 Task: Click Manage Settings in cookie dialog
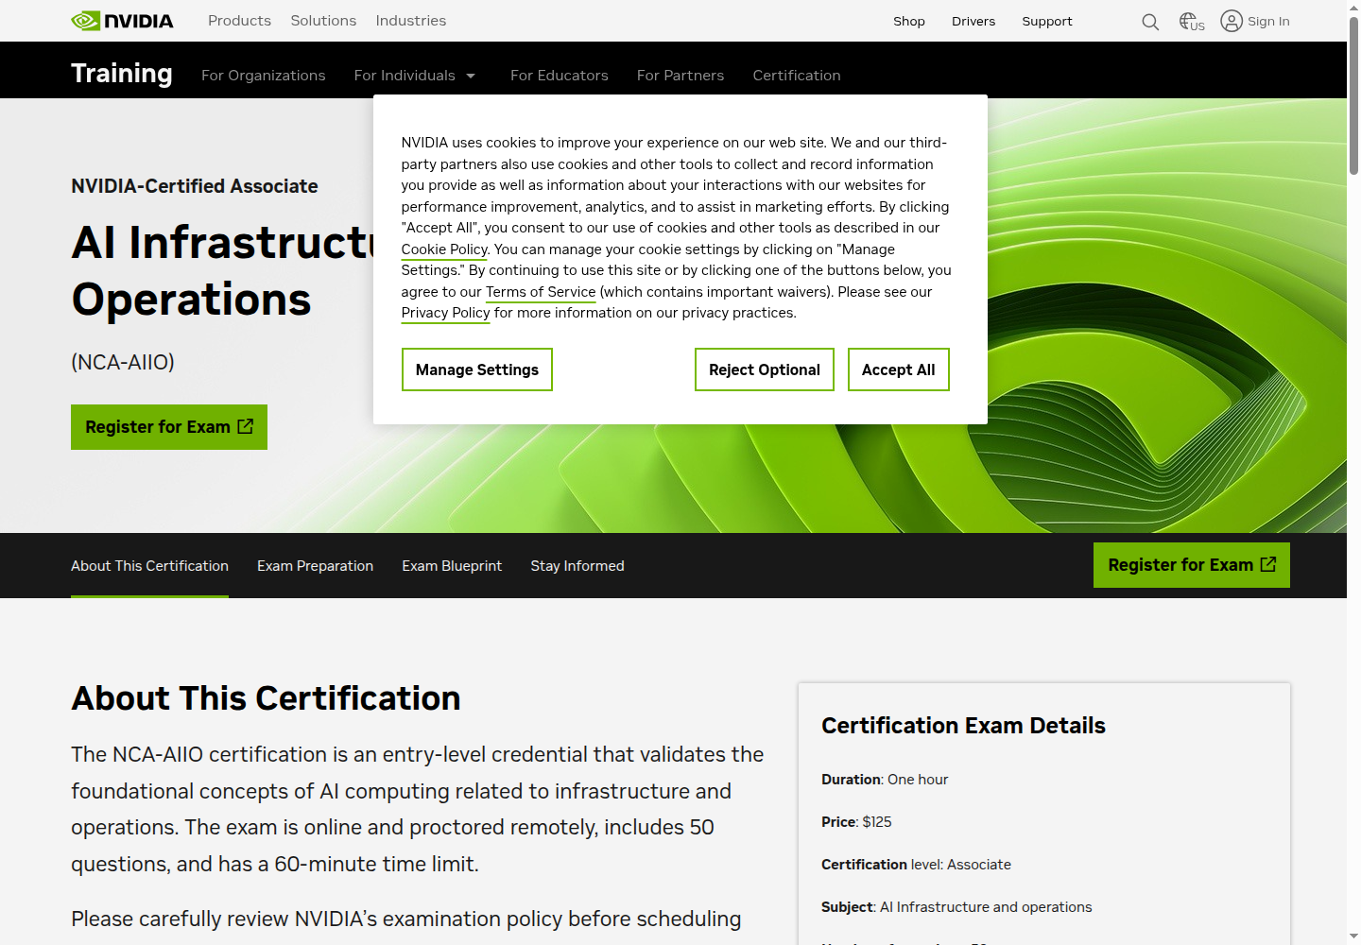[477, 369]
